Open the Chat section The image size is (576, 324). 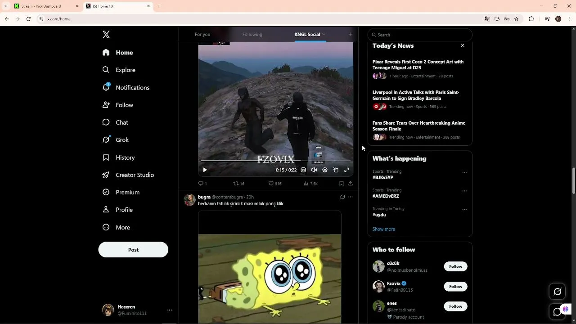115,122
